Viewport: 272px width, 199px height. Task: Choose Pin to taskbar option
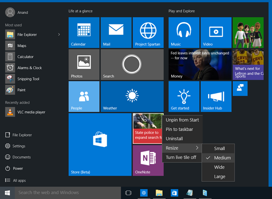pos(180,129)
